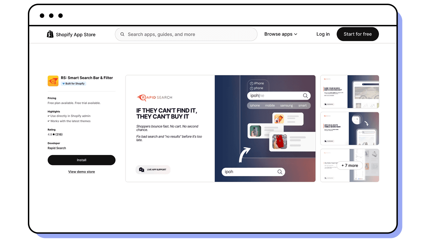
Task: Open the first screenshot thumbnail on the right
Action: point(350,92)
